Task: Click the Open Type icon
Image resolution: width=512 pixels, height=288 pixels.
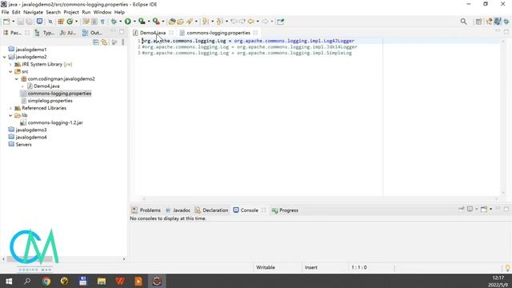Action: [172, 22]
